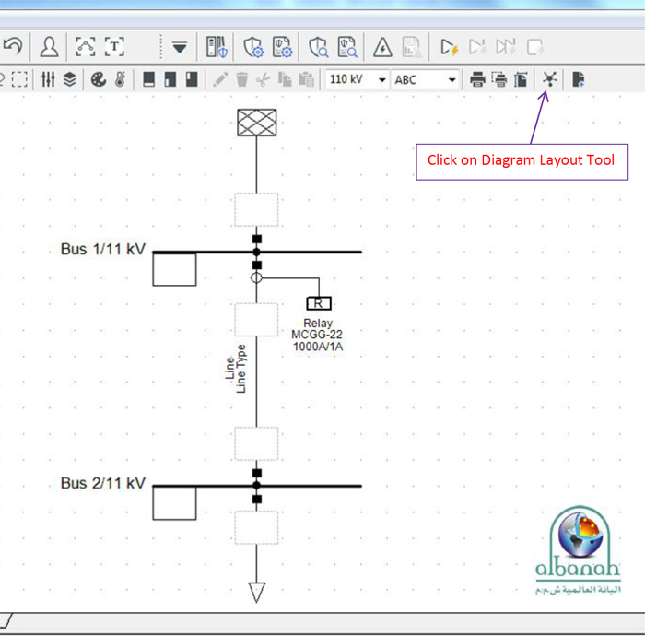Click the thermometer heatmap icon

coord(120,80)
